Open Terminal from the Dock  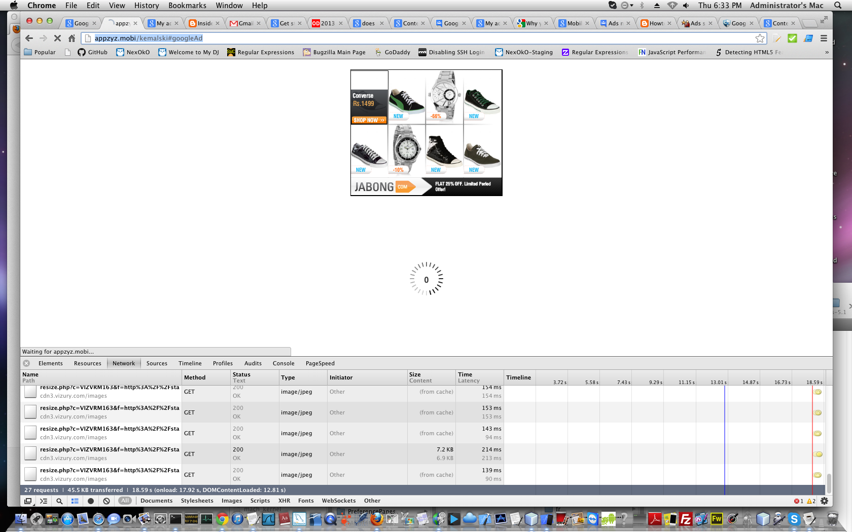pyautogui.click(x=175, y=519)
